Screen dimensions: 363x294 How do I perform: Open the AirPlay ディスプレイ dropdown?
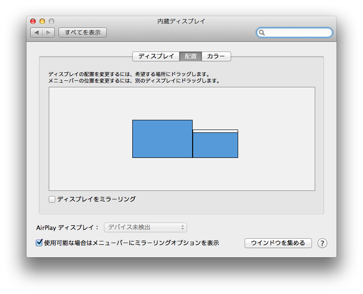[x=145, y=227]
